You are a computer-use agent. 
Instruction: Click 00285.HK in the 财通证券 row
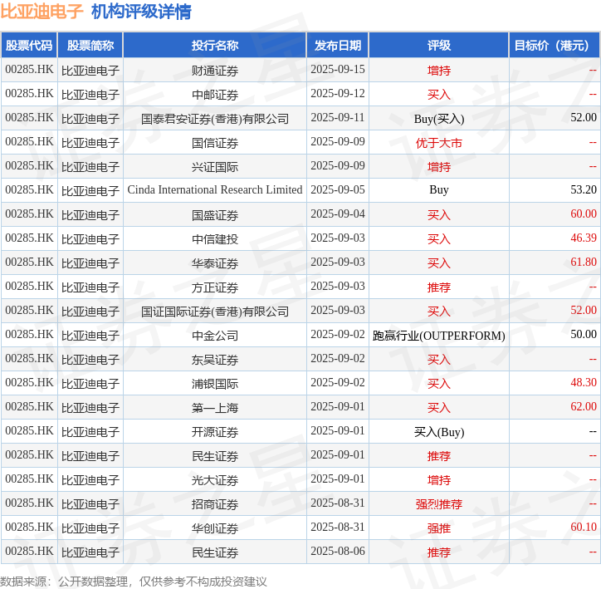29,70
